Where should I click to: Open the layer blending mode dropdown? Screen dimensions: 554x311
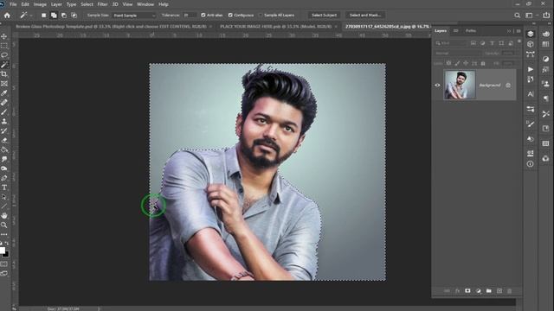point(457,54)
